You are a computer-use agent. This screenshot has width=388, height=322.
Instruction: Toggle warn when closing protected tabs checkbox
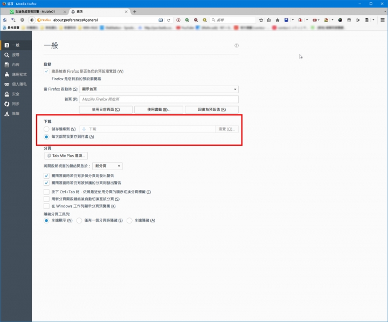(x=46, y=183)
